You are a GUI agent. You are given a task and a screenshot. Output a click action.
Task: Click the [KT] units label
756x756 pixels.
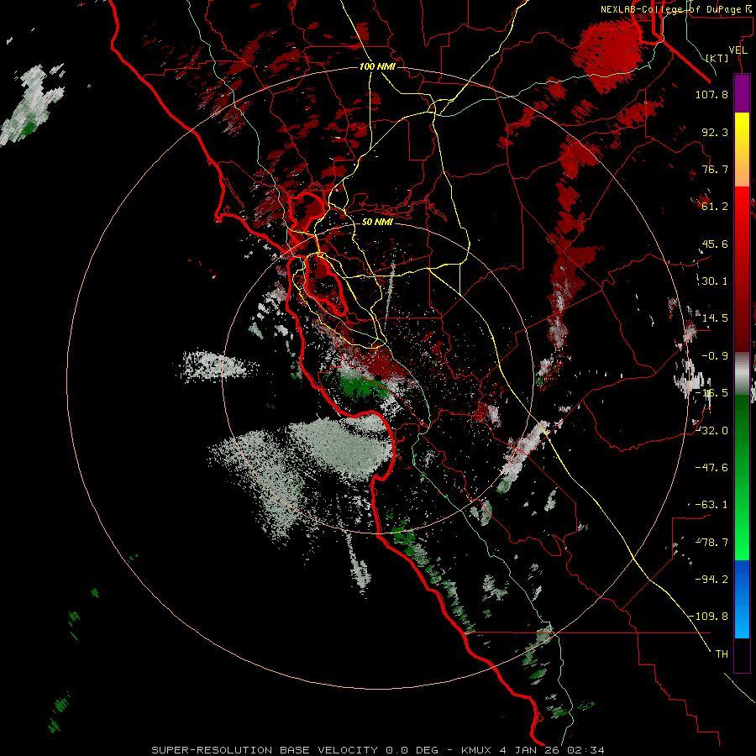click(717, 58)
